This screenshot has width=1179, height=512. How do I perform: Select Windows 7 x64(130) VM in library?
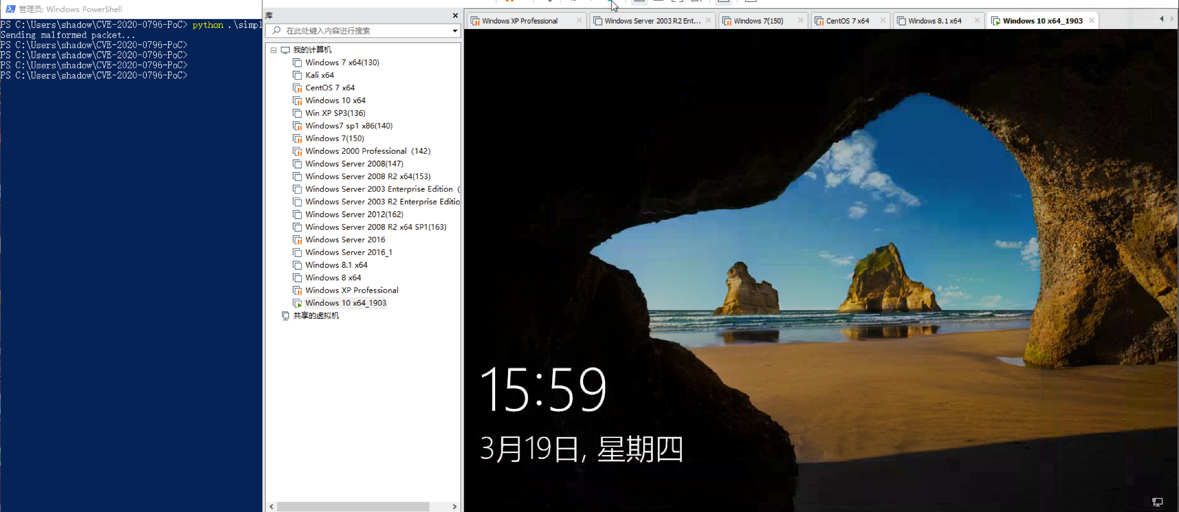(x=342, y=62)
